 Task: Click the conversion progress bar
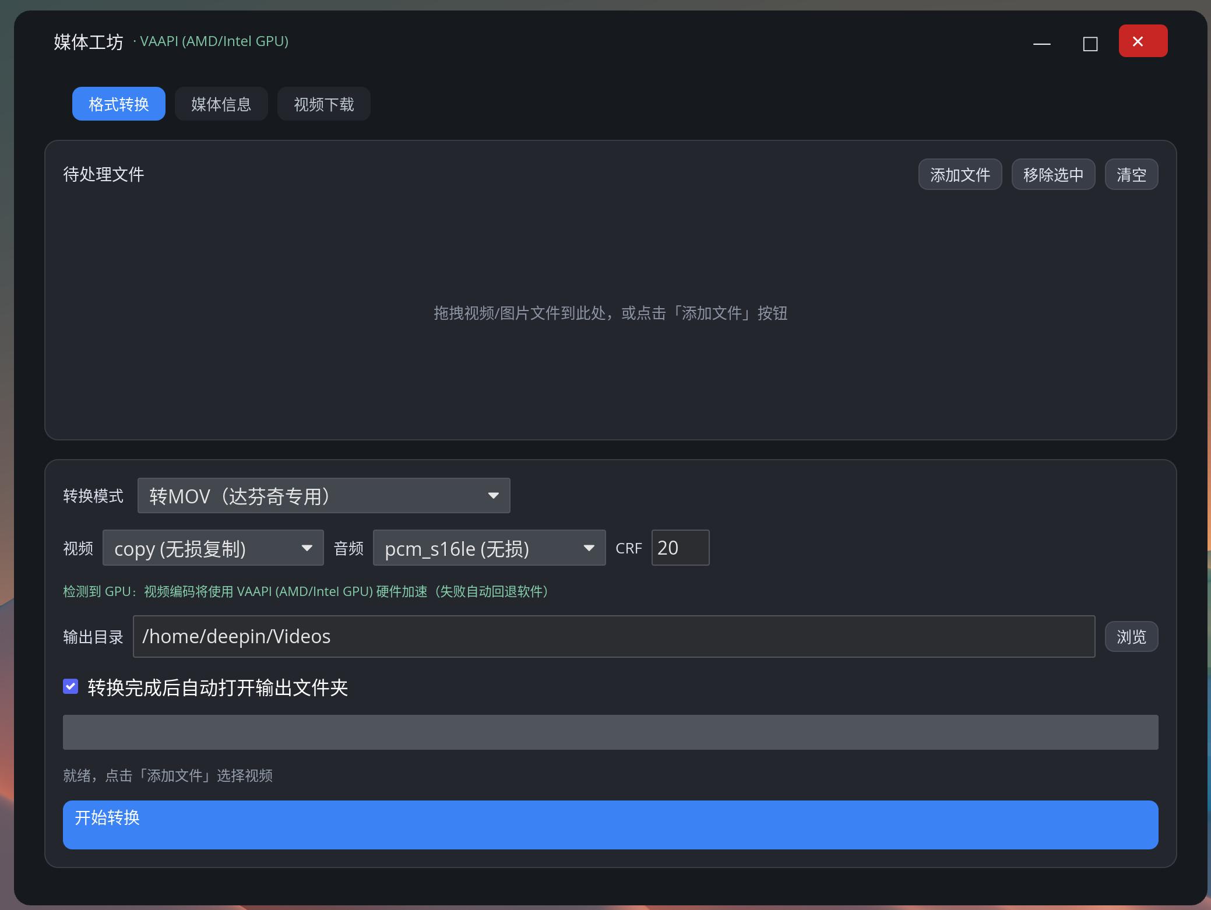[610, 732]
